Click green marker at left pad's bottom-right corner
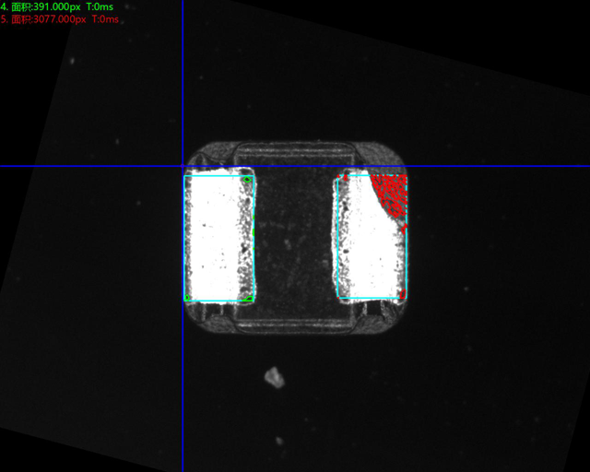590x472 pixels. (x=250, y=298)
